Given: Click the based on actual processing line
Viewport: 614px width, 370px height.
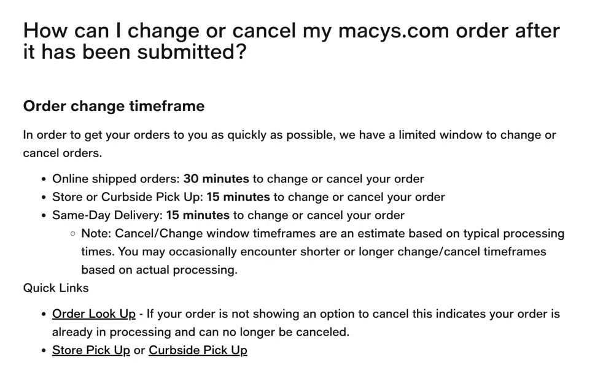Looking at the screenshot, I should pyautogui.click(x=159, y=269).
